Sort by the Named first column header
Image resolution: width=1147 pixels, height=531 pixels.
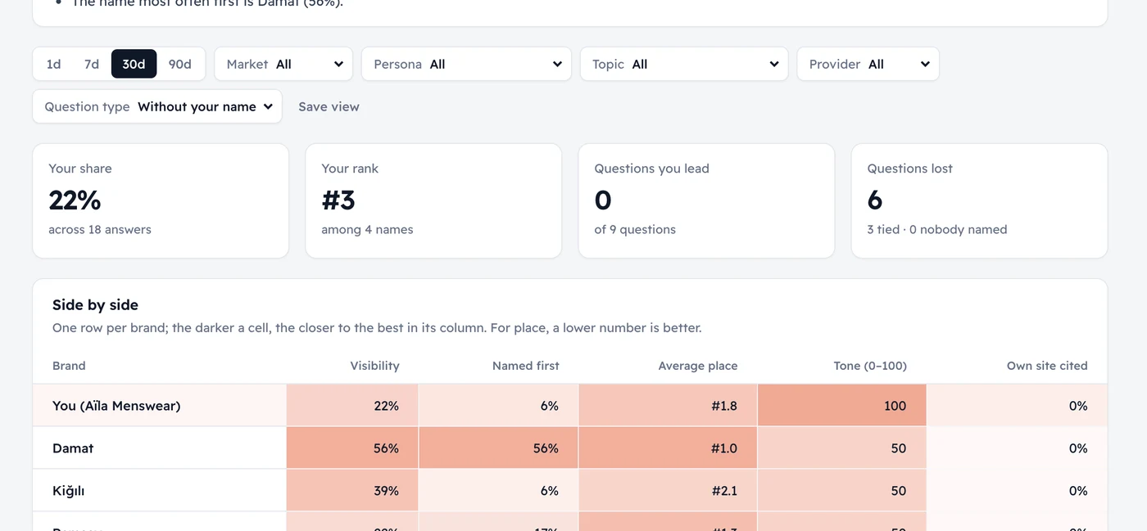point(526,366)
